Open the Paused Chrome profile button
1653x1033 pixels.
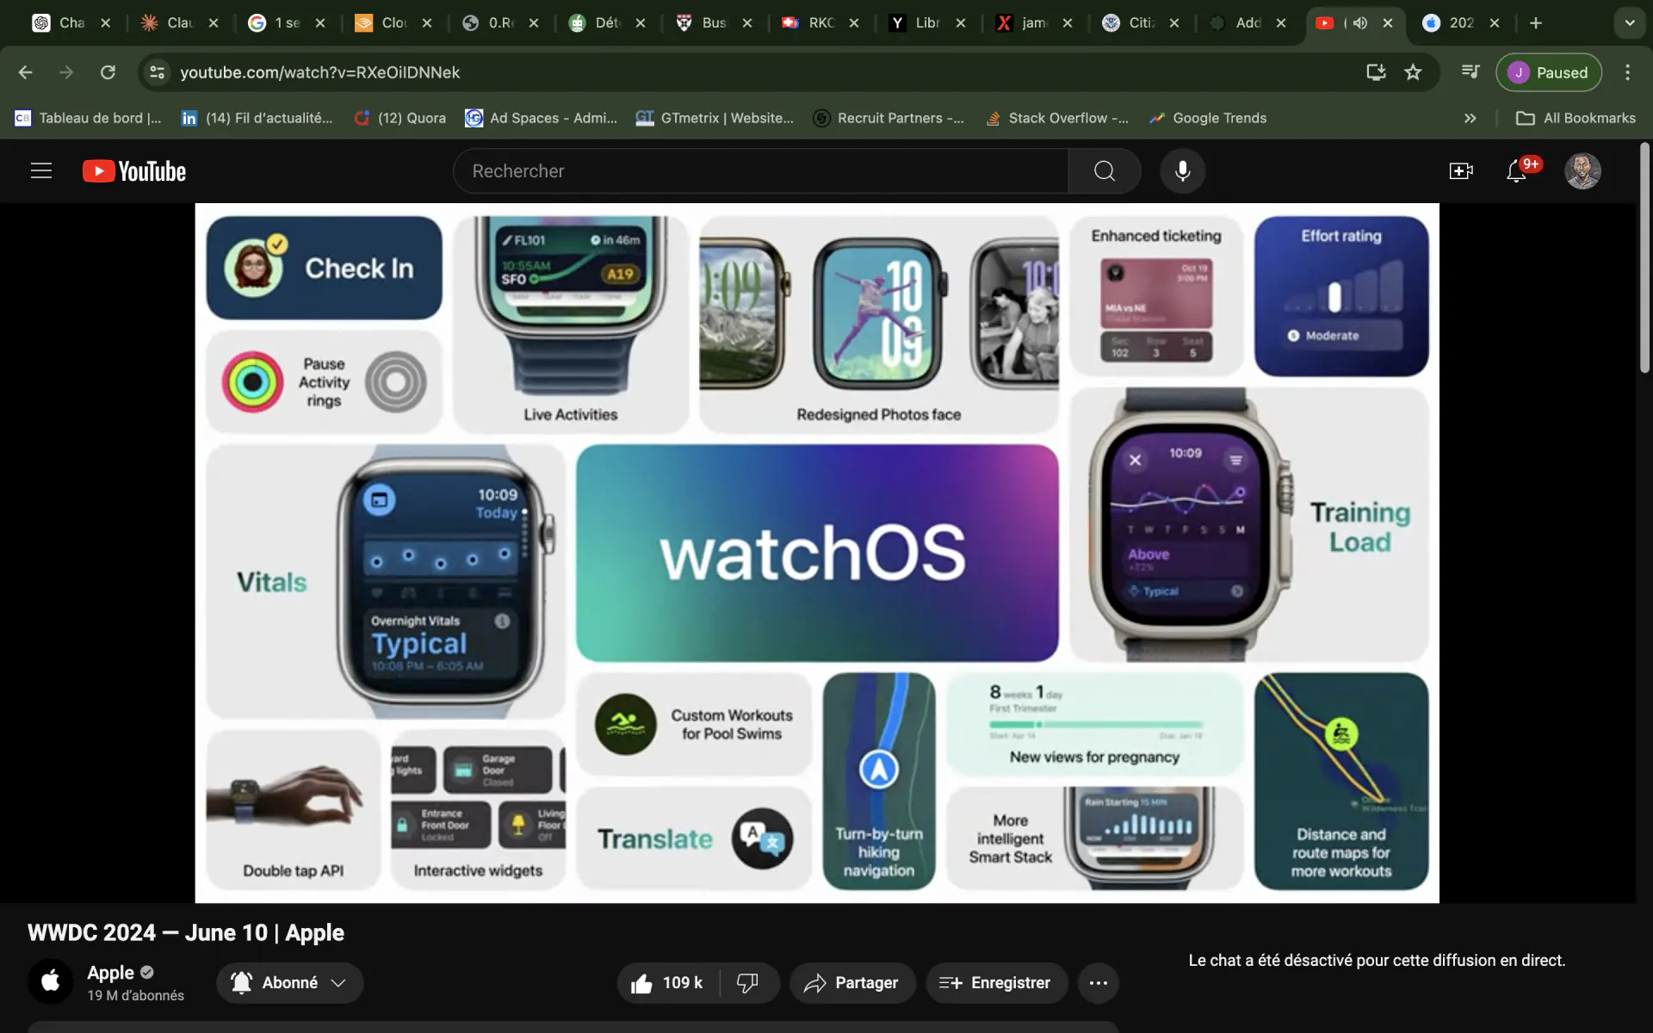tap(1548, 72)
